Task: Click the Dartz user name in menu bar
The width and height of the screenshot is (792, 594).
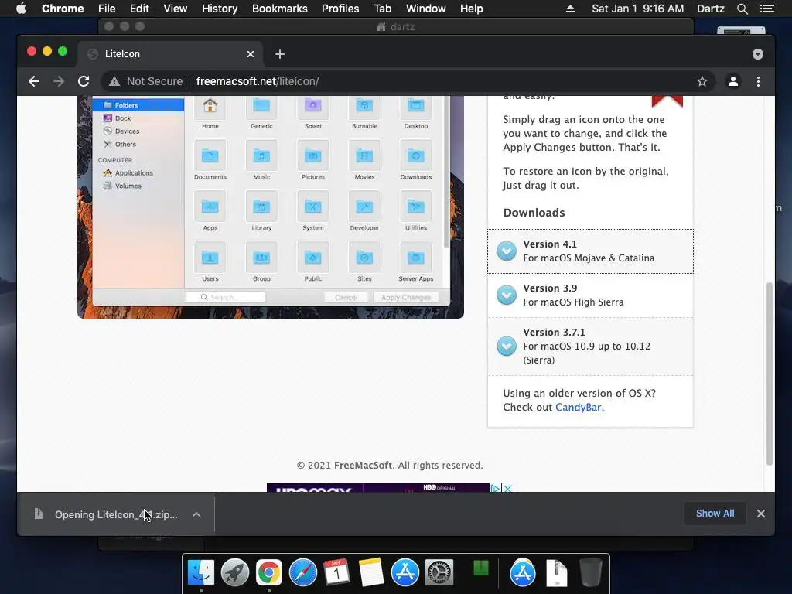Action: coord(710,9)
